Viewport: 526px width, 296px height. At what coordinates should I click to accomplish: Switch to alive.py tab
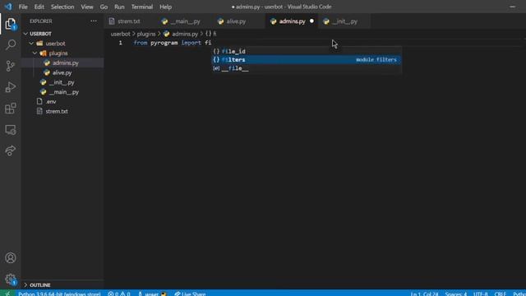click(x=236, y=21)
